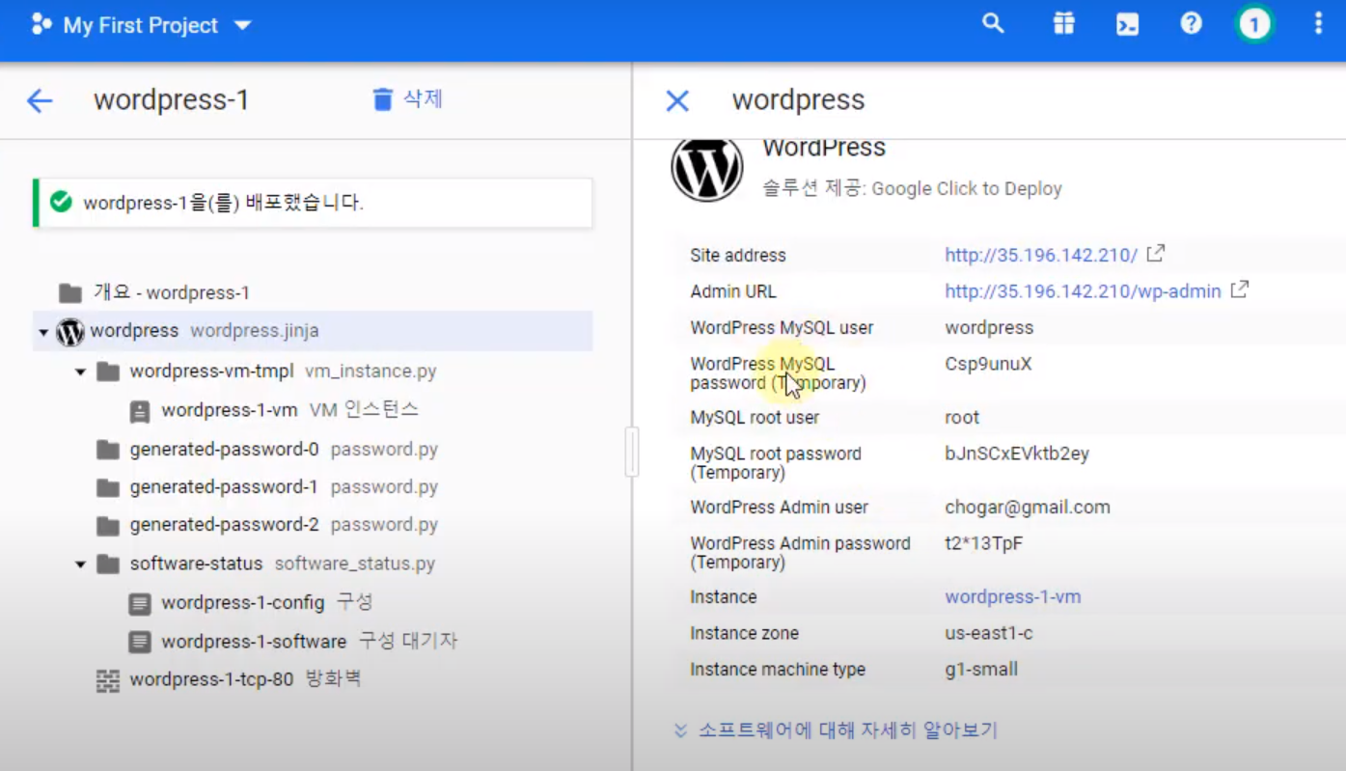The height and width of the screenshot is (771, 1346).
Task: Click wordpress-1 deployment title
Action: (172, 100)
